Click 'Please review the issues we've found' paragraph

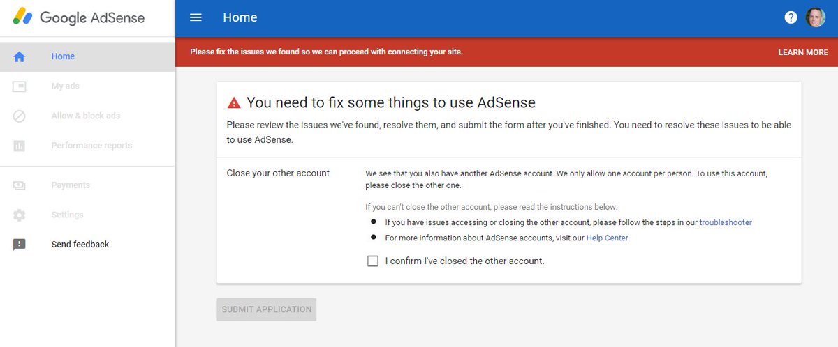point(509,132)
